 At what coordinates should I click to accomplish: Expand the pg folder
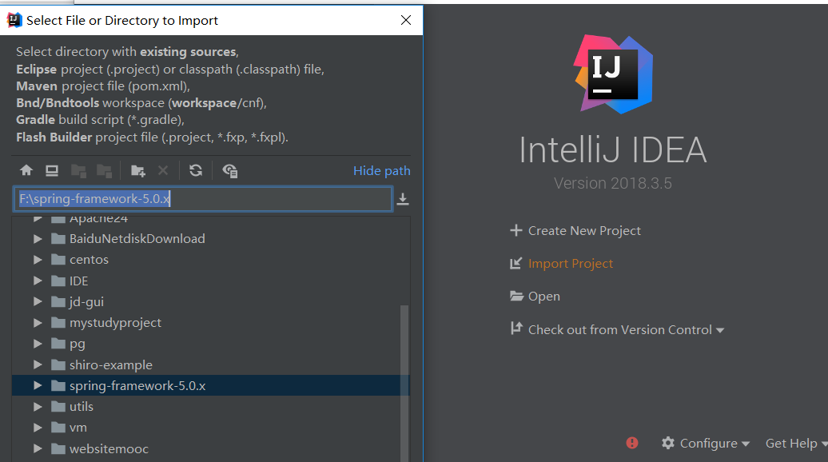(x=38, y=344)
